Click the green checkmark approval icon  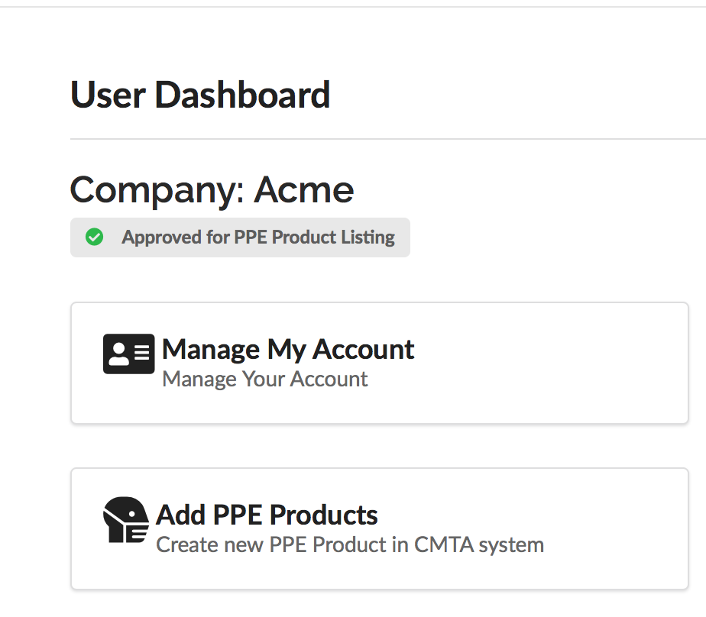point(95,237)
